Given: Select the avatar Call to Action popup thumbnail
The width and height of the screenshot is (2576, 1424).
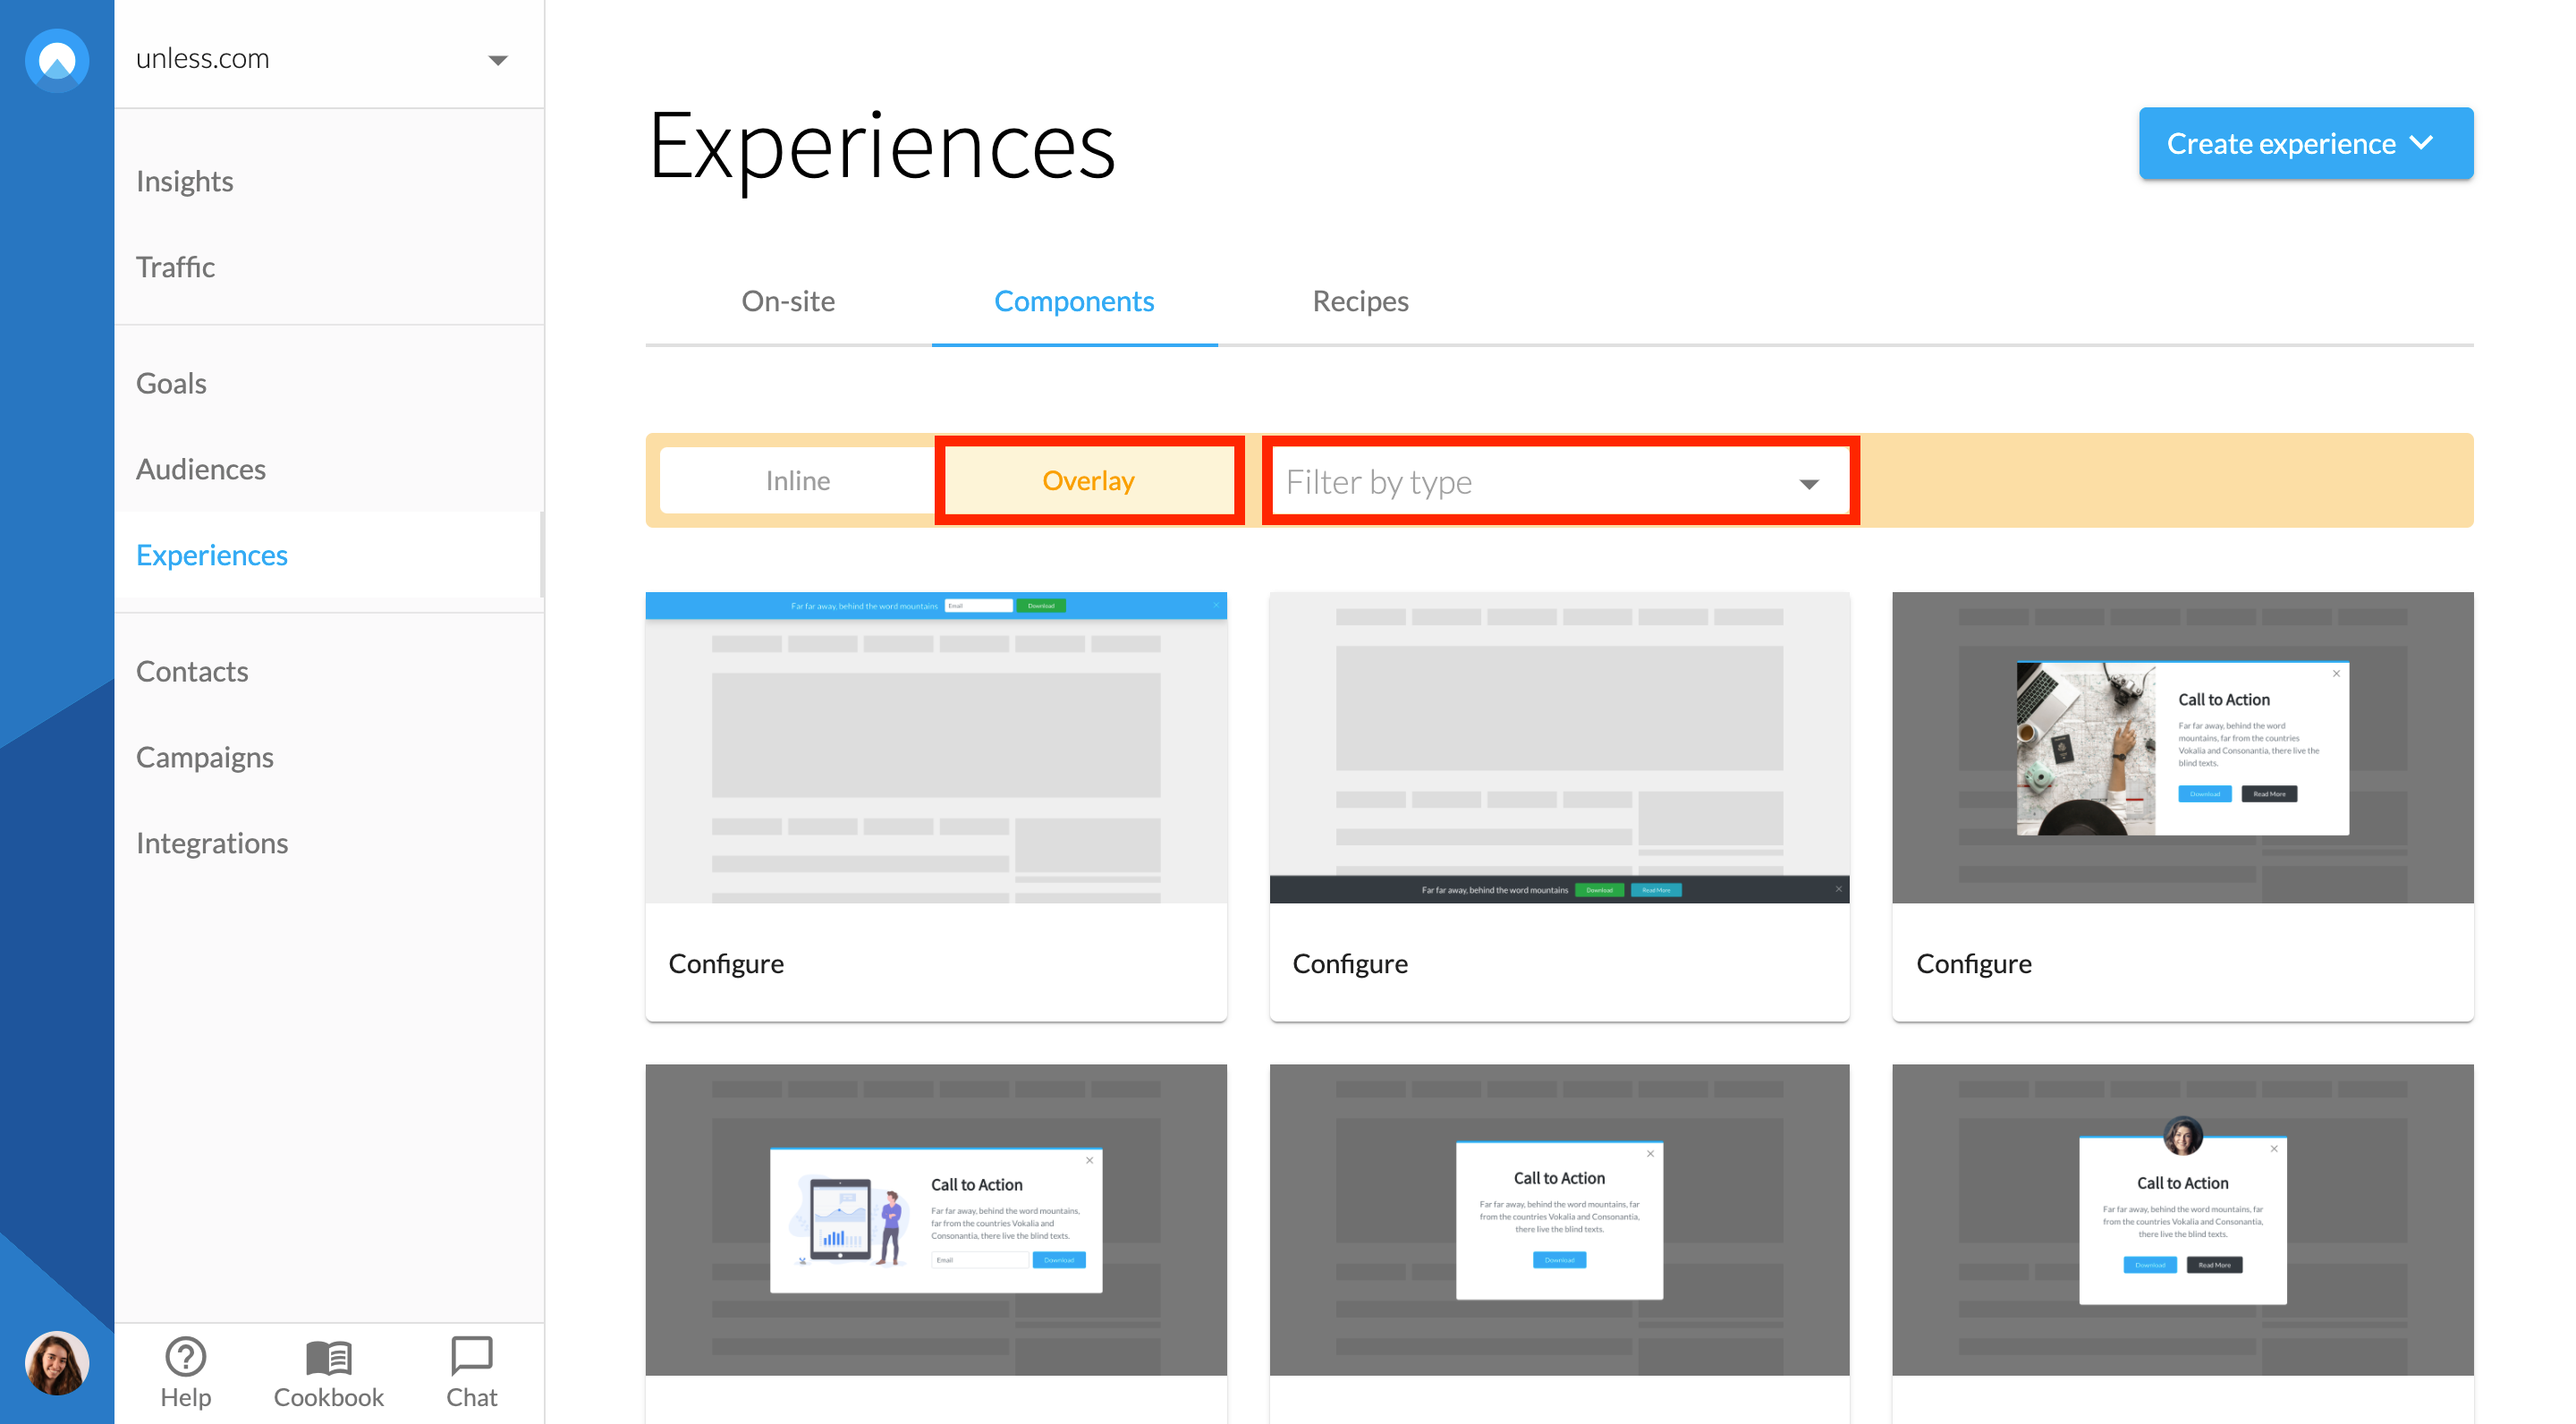Looking at the screenshot, I should pos(2182,1219).
